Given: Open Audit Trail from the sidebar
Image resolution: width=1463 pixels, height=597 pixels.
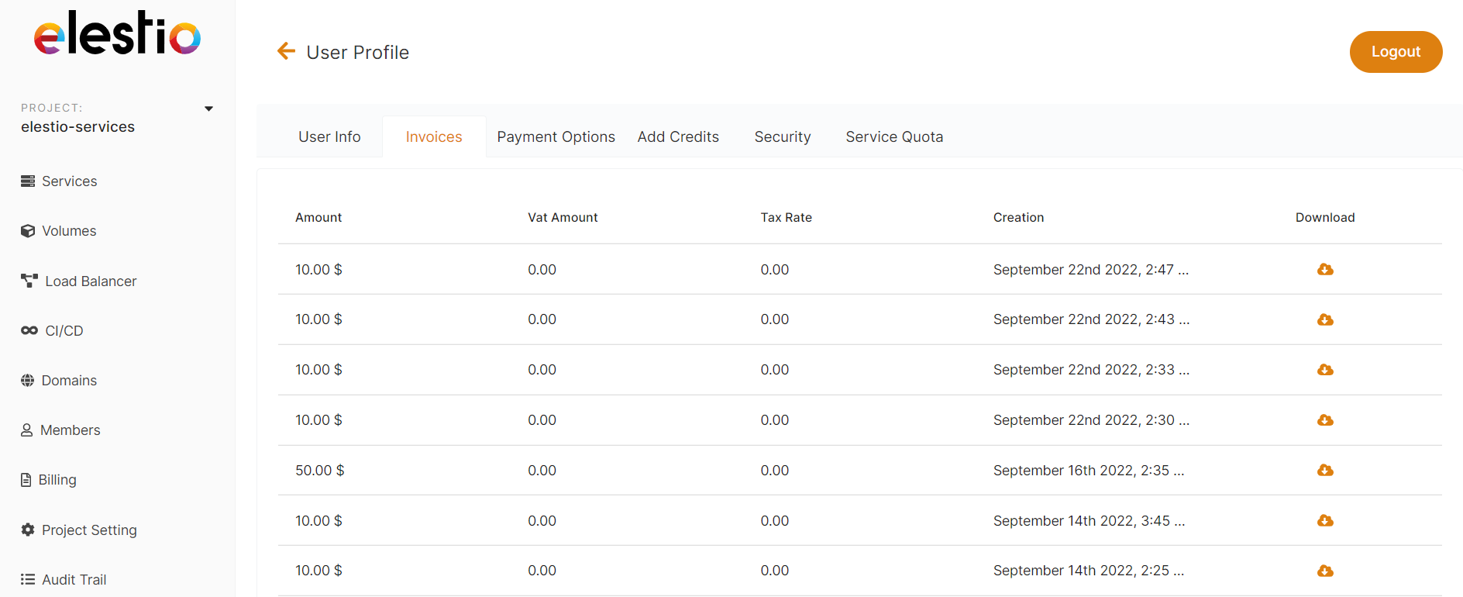Looking at the screenshot, I should click(x=74, y=580).
